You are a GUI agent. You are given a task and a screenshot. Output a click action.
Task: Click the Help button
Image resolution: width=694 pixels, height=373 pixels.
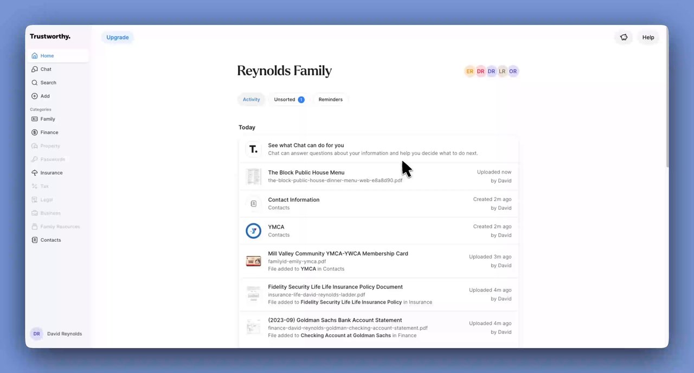click(648, 37)
